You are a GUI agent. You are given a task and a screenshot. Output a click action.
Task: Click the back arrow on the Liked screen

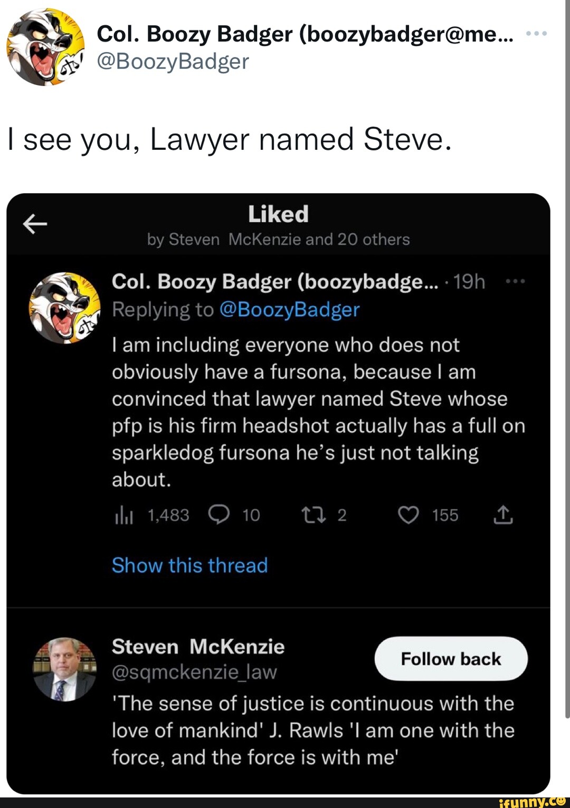click(36, 224)
